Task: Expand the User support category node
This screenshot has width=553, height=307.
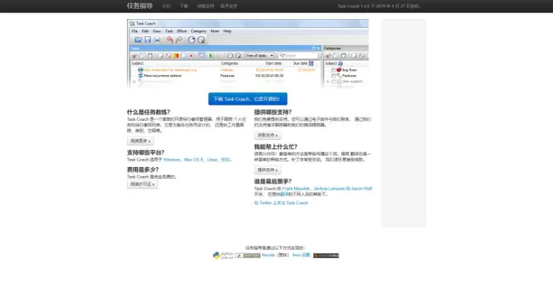Action: [x=328, y=81]
